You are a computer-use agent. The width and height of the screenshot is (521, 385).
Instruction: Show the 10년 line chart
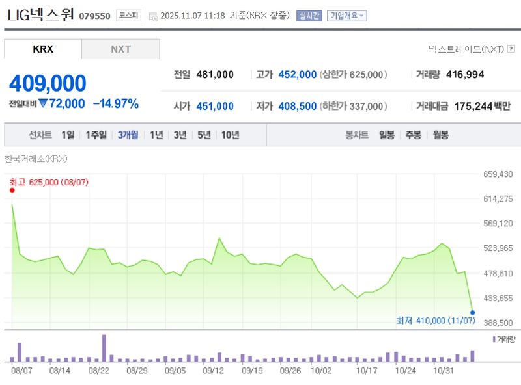pyautogui.click(x=230, y=135)
